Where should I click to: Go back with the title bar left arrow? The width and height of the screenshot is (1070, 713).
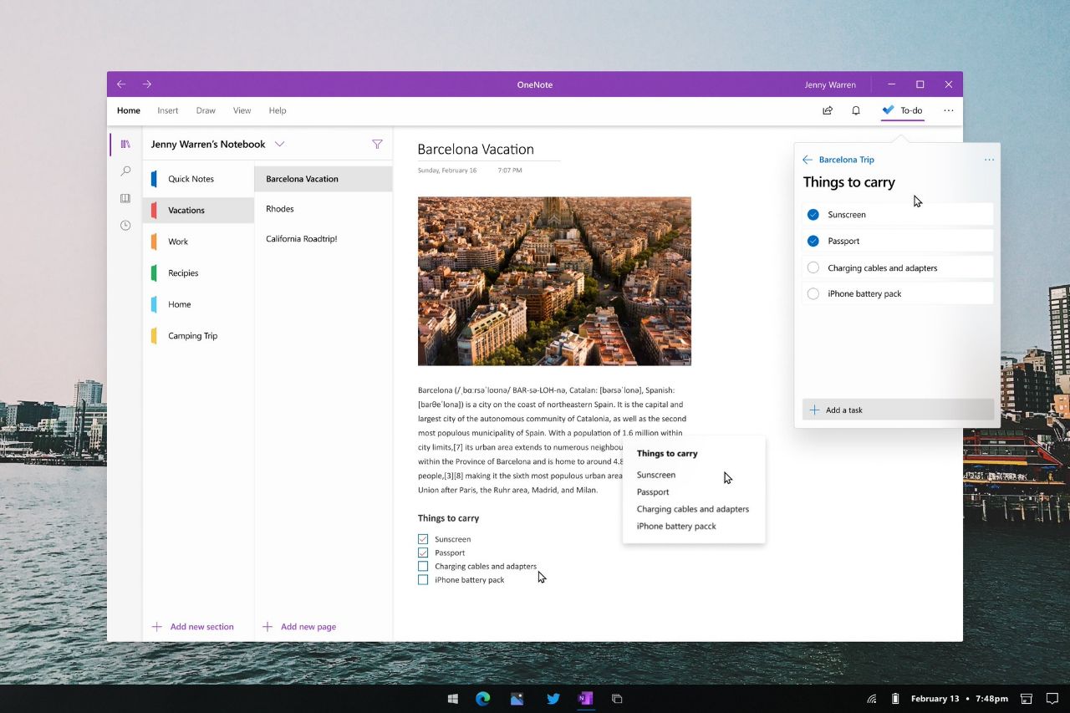pyautogui.click(x=121, y=84)
